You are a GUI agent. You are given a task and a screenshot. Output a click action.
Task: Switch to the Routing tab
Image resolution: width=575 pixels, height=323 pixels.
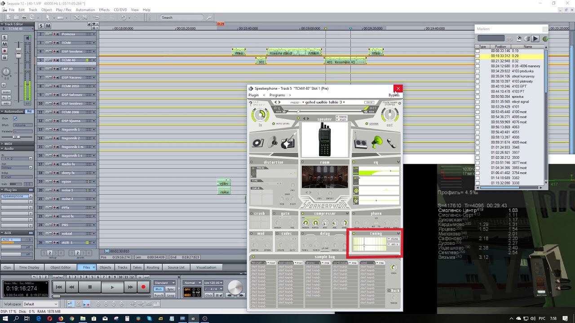tap(153, 267)
